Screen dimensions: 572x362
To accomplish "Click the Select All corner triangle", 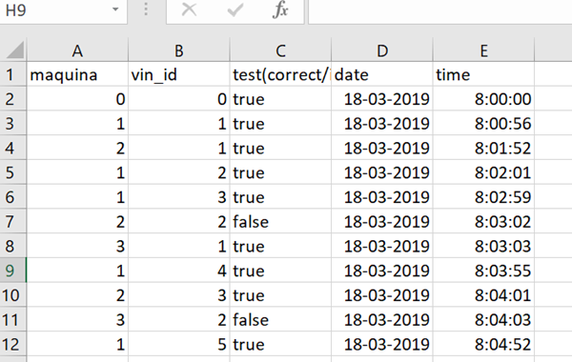I will (x=15, y=50).
